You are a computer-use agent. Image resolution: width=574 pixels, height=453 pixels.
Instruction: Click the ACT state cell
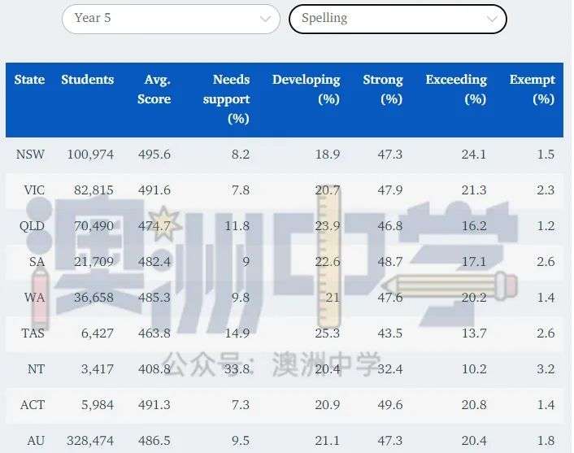(33, 405)
